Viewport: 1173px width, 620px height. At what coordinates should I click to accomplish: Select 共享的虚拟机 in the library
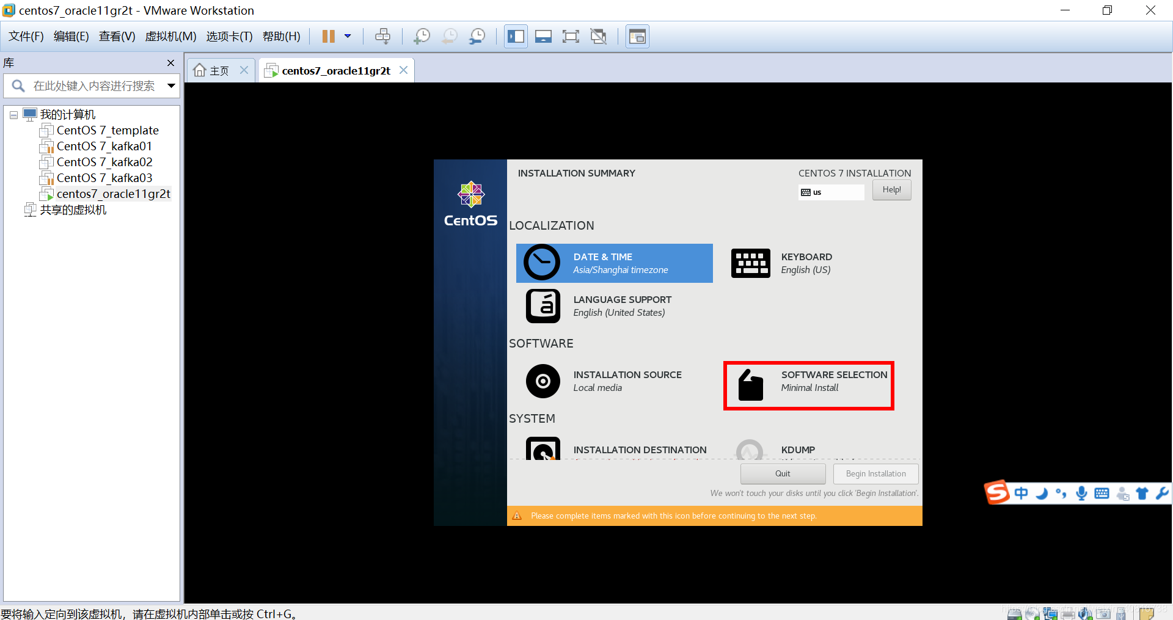click(x=73, y=210)
